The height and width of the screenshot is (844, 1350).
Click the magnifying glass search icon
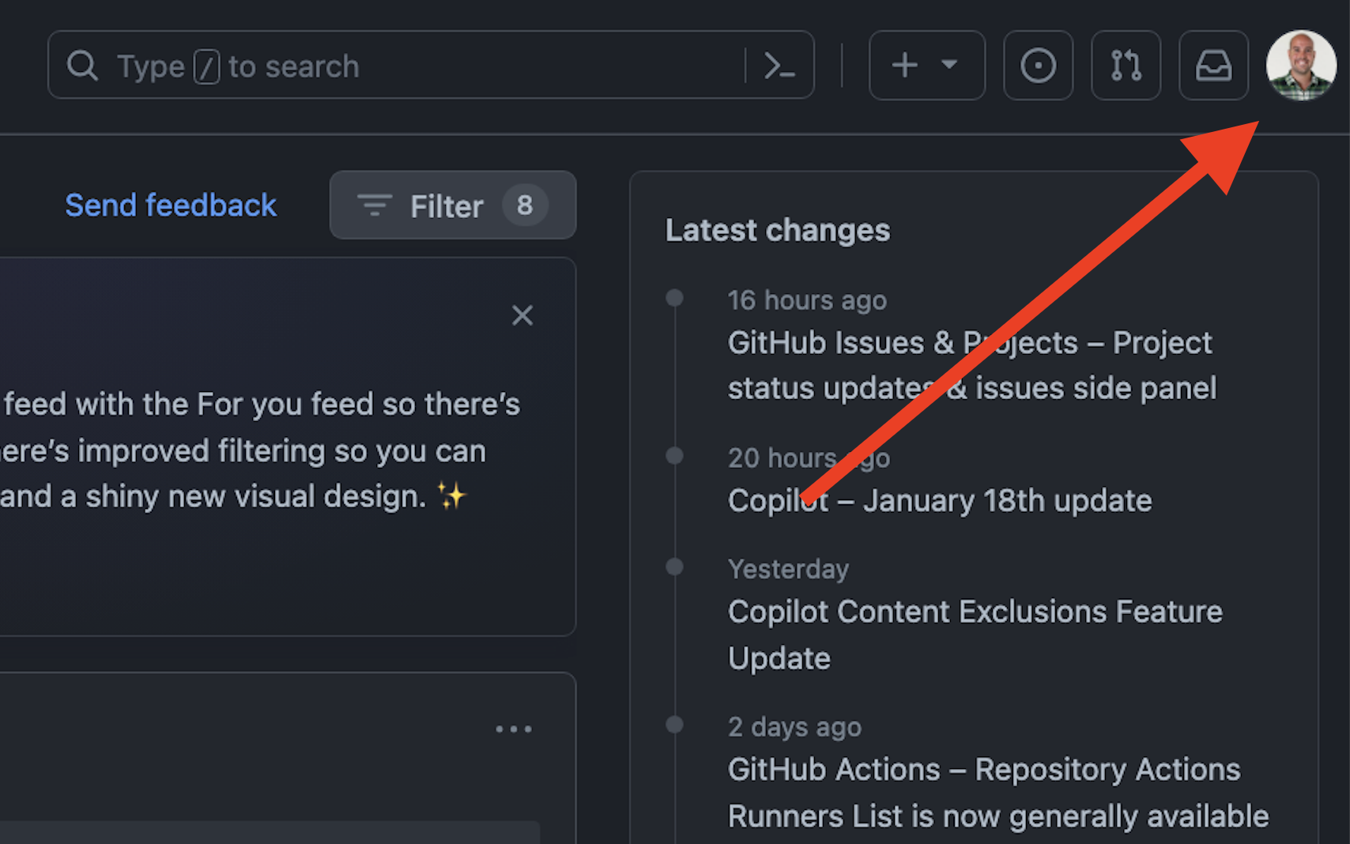coord(82,66)
